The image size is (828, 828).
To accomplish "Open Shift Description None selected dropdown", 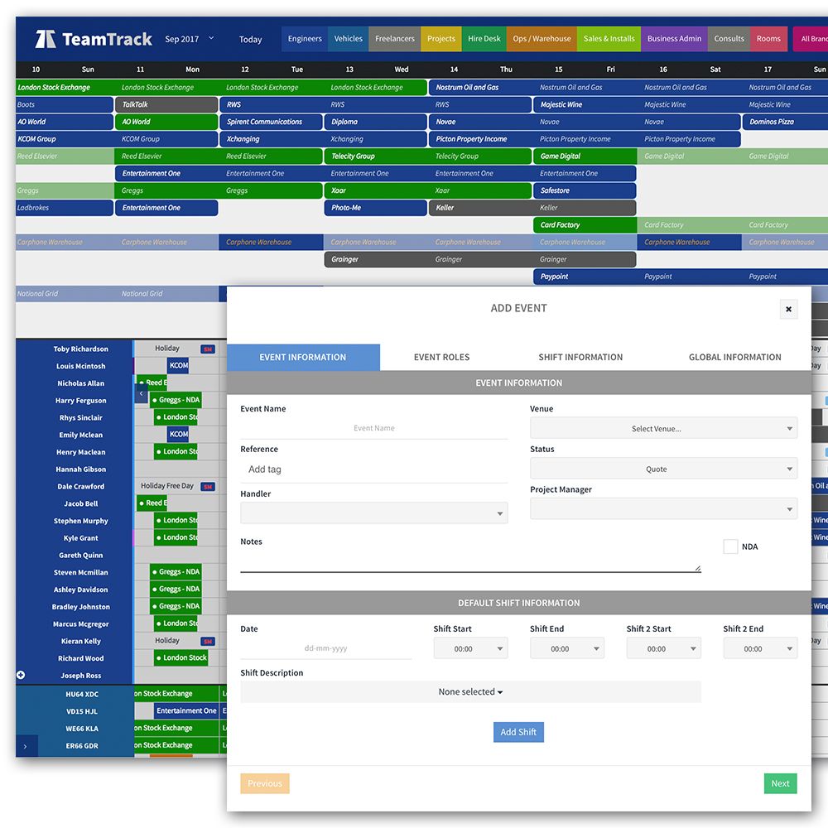I will point(470,691).
